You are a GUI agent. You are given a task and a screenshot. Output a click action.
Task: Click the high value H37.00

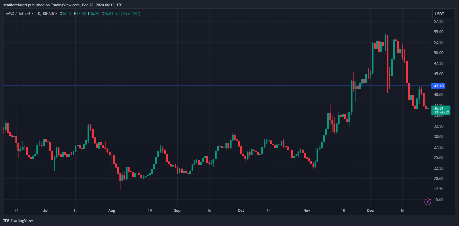pos(80,14)
